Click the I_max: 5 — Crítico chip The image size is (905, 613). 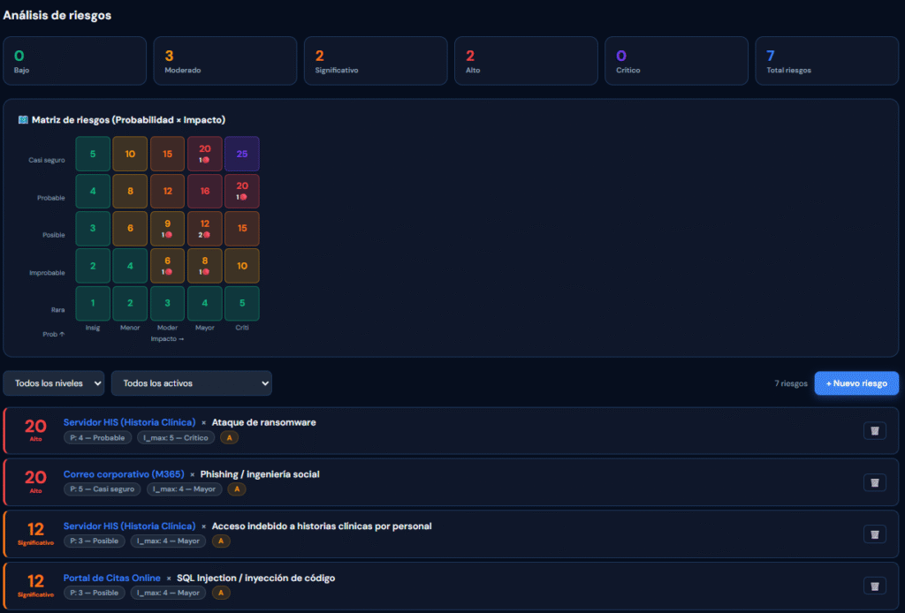click(176, 438)
